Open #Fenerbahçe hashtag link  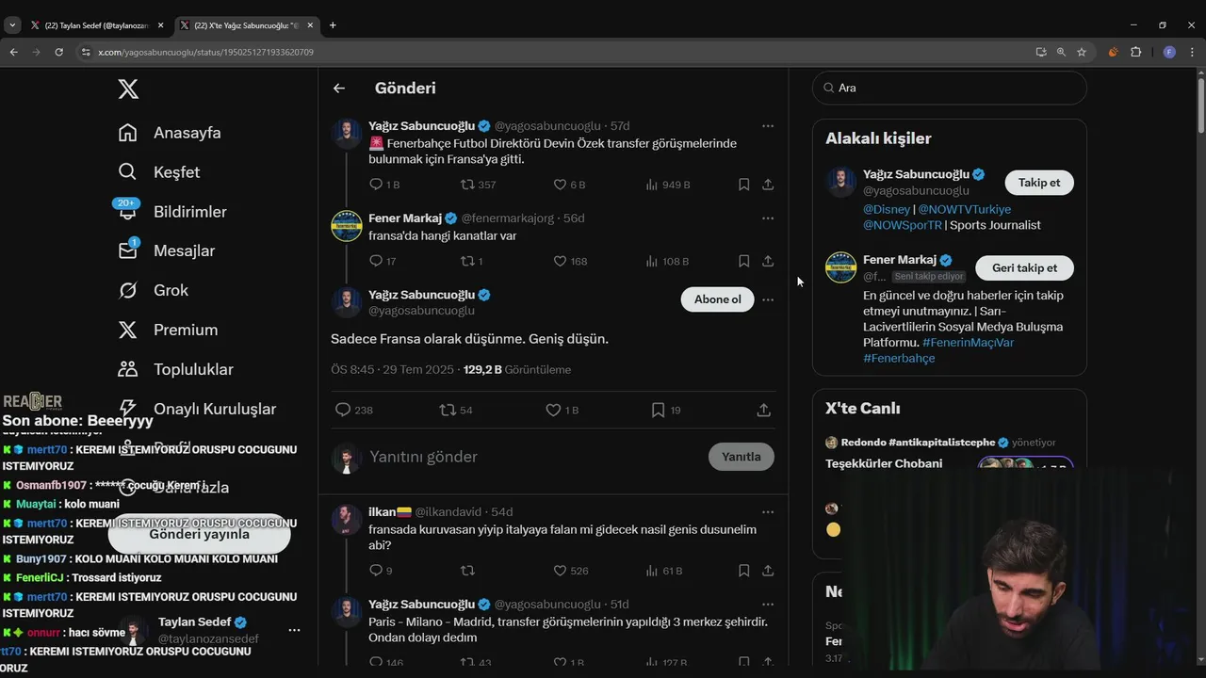coord(899,359)
